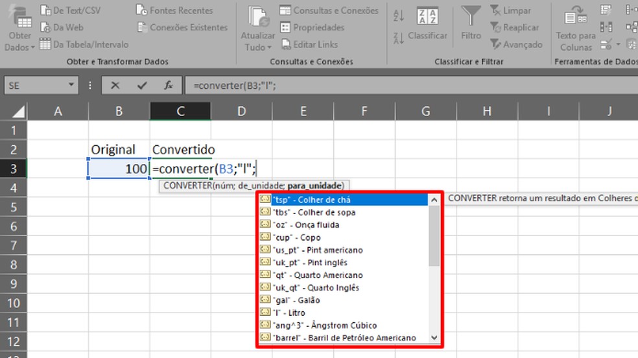This screenshot has width=638, height=358.
Task: Choose "gal" - Galão option
Action: 344,300
